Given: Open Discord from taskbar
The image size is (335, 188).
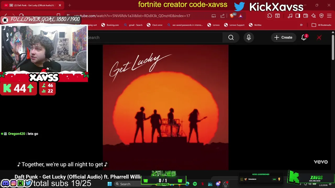Looking at the screenshot, I should [x=218, y=184].
